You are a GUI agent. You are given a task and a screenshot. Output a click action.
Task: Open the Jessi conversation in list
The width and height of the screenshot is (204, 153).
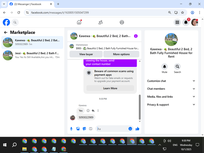point(32,55)
